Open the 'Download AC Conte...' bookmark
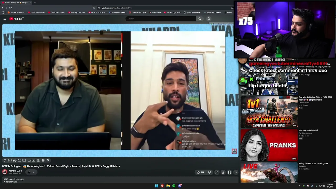 pyautogui.click(x=138, y=12)
